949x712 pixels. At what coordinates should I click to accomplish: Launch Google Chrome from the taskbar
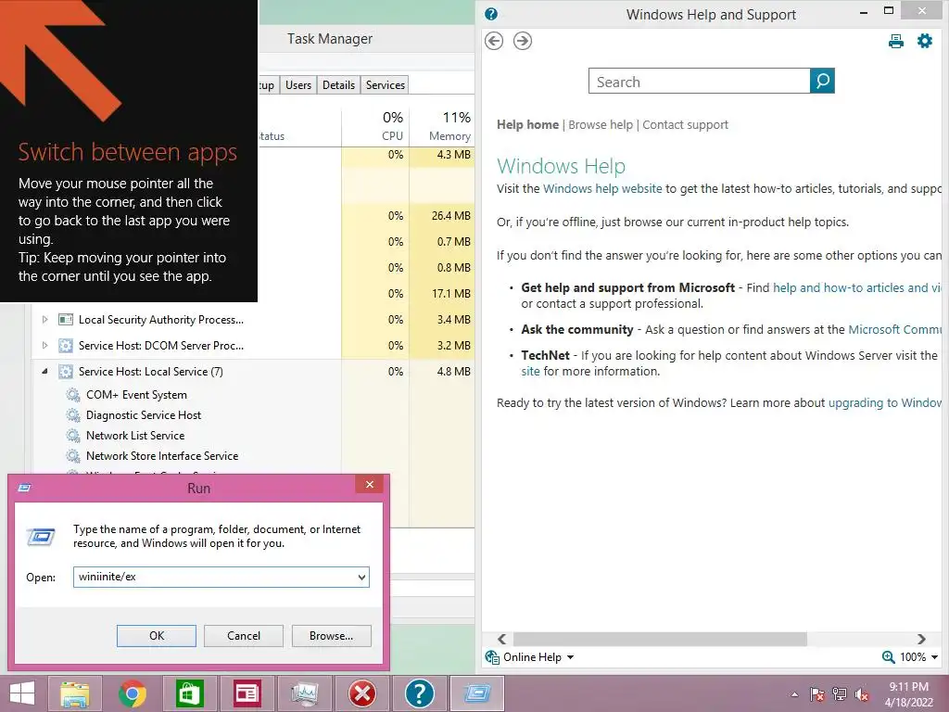(x=132, y=693)
